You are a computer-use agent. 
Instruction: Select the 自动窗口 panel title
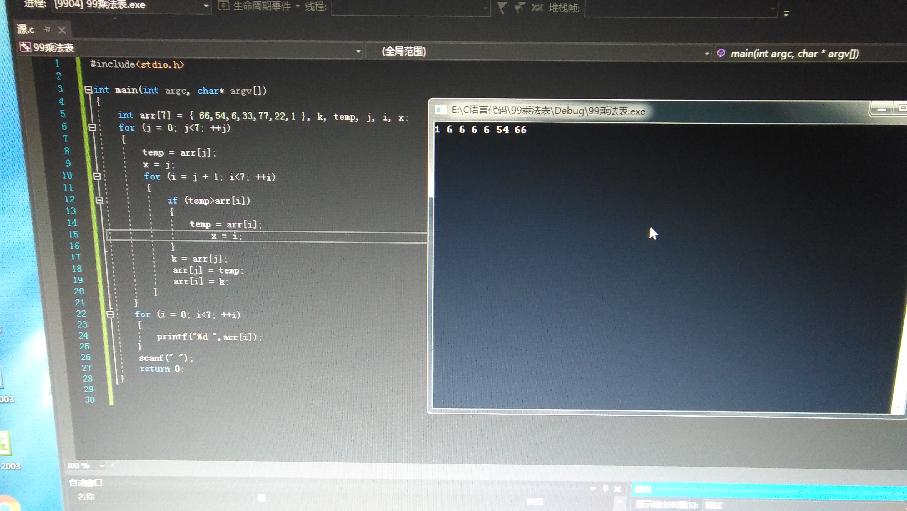(x=86, y=483)
